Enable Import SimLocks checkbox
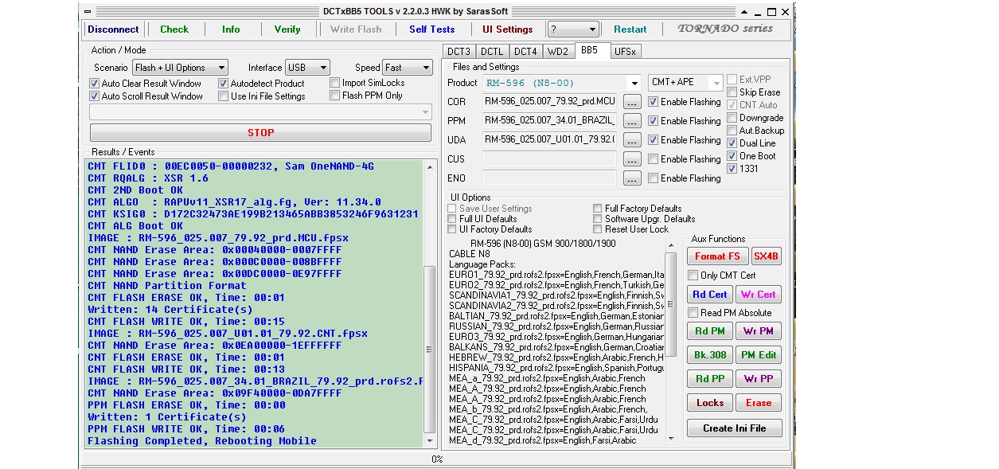The image size is (999, 469). click(334, 83)
